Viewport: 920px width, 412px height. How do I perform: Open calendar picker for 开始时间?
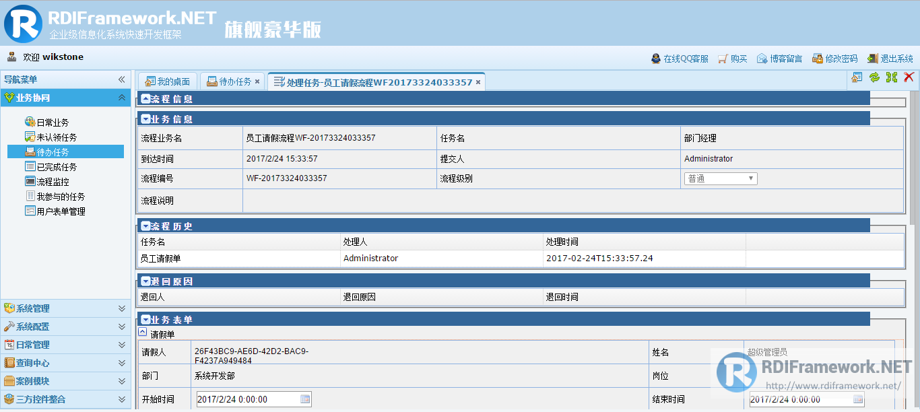(x=305, y=399)
